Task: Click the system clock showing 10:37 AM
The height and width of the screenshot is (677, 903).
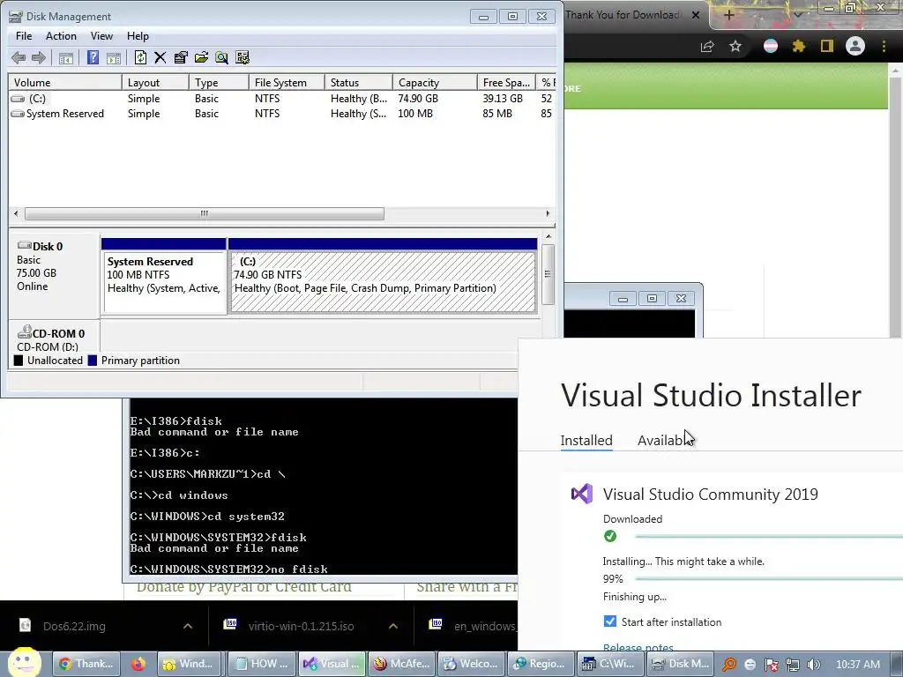Action: tap(857, 665)
